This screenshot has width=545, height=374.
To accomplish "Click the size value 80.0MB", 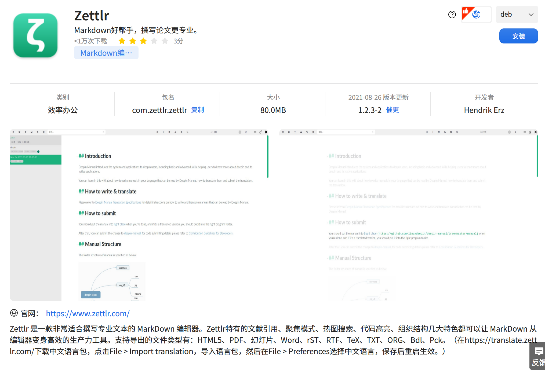I will (x=273, y=110).
